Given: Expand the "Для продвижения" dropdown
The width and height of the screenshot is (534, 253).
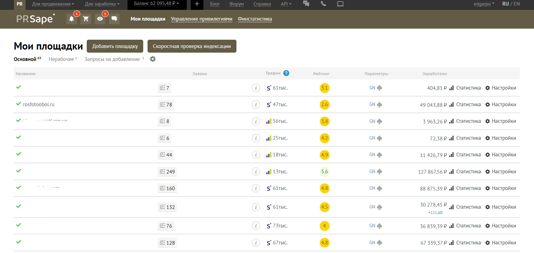Looking at the screenshot, I should point(53,4).
